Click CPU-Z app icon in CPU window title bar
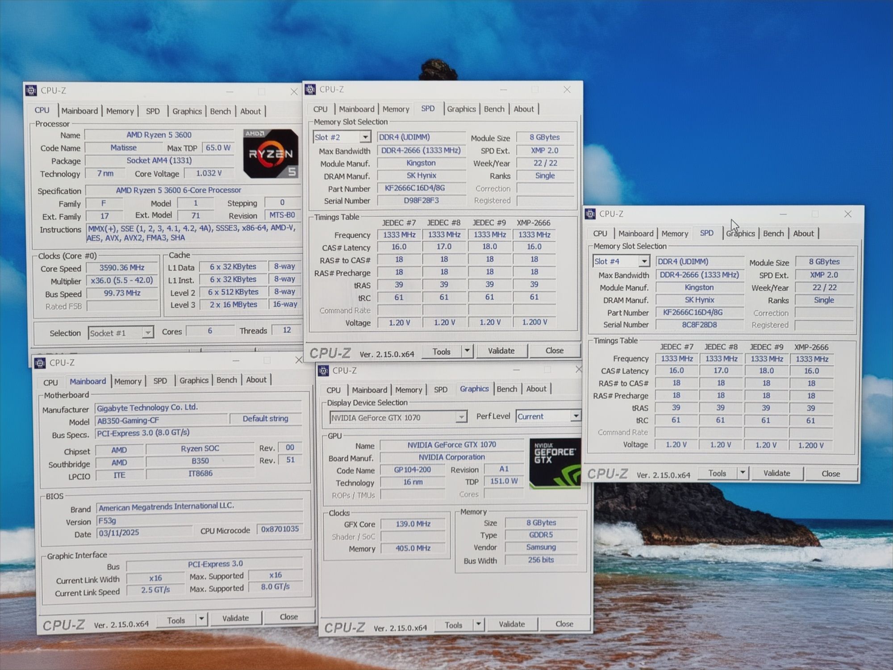893x670 pixels. click(31, 91)
